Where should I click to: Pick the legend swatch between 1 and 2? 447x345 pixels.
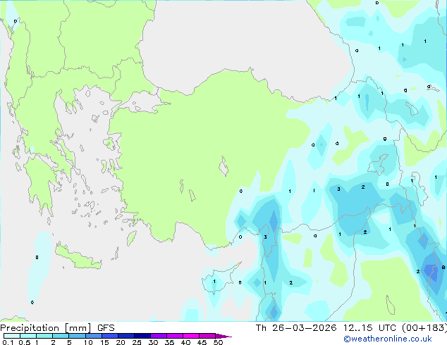pyautogui.click(x=44, y=336)
